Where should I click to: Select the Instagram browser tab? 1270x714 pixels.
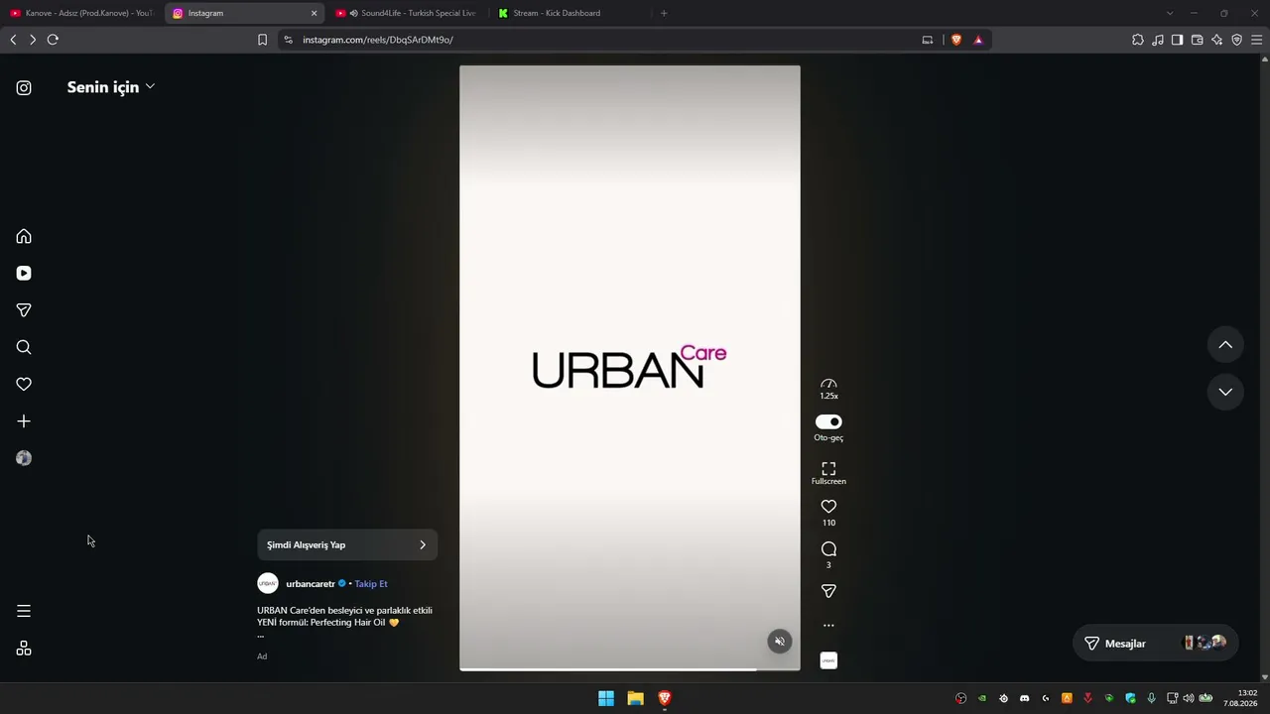[243, 13]
